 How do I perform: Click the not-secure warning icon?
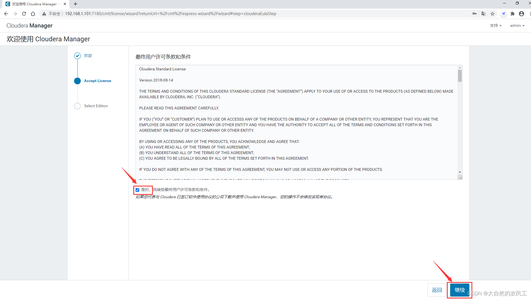pyautogui.click(x=44, y=14)
